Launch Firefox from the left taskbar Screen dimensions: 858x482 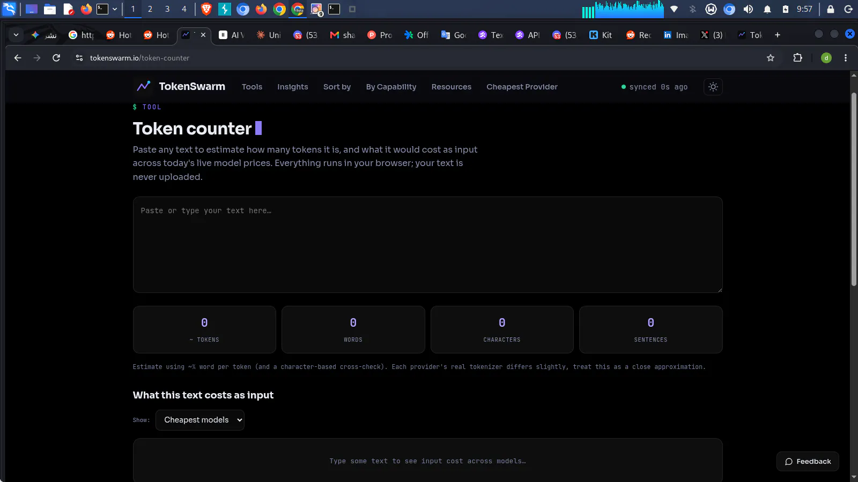[x=86, y=9]
